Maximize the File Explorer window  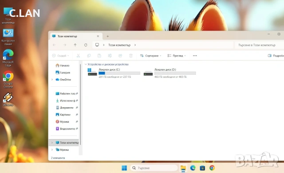pos(279,34)
